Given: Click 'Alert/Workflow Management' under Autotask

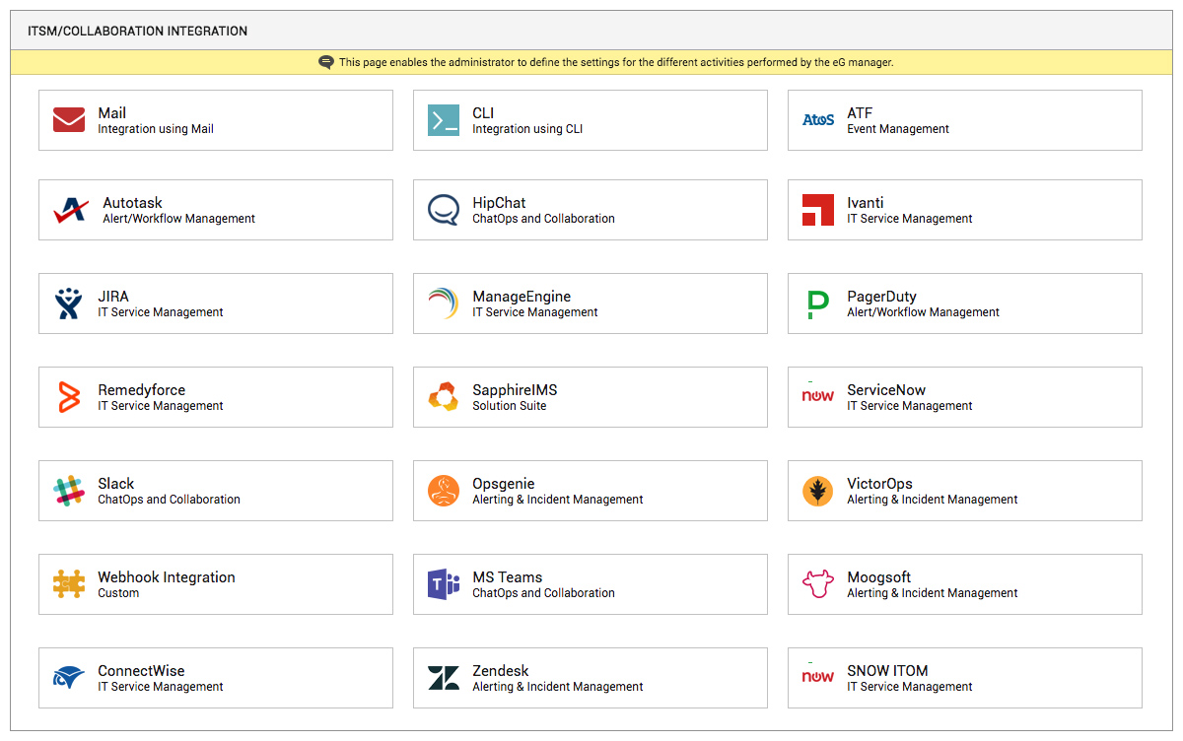Looking at the screenshot, I should click(179, 219).
